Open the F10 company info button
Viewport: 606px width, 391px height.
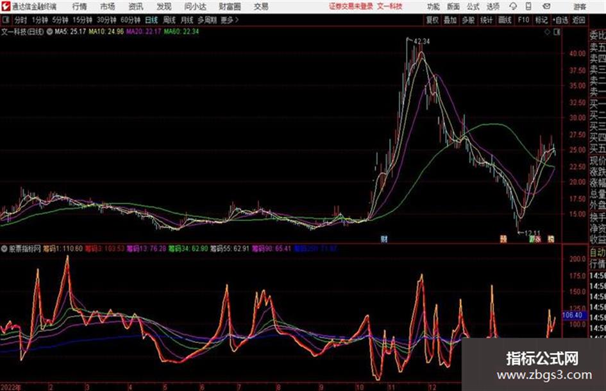tap(523, 20)
